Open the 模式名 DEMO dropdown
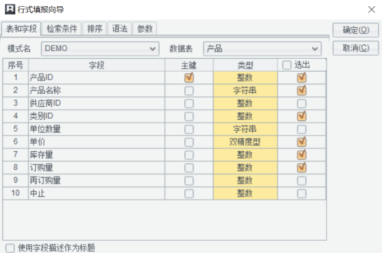This screenshot has width=382, height=253. click(x=100, y=49)
